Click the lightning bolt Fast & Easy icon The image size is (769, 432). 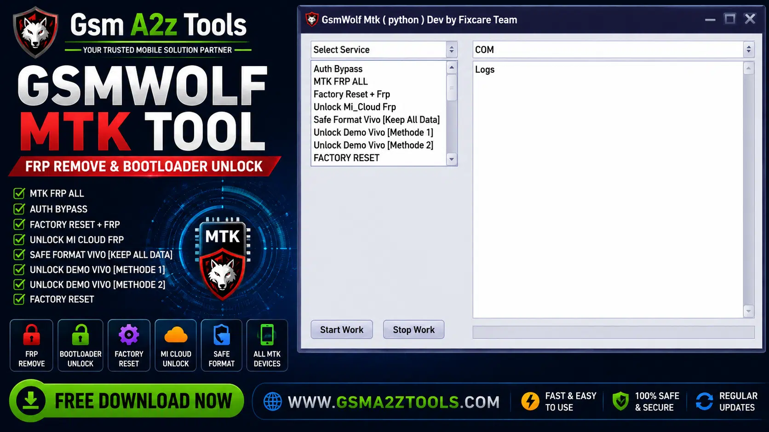click(x=530, y=401)
